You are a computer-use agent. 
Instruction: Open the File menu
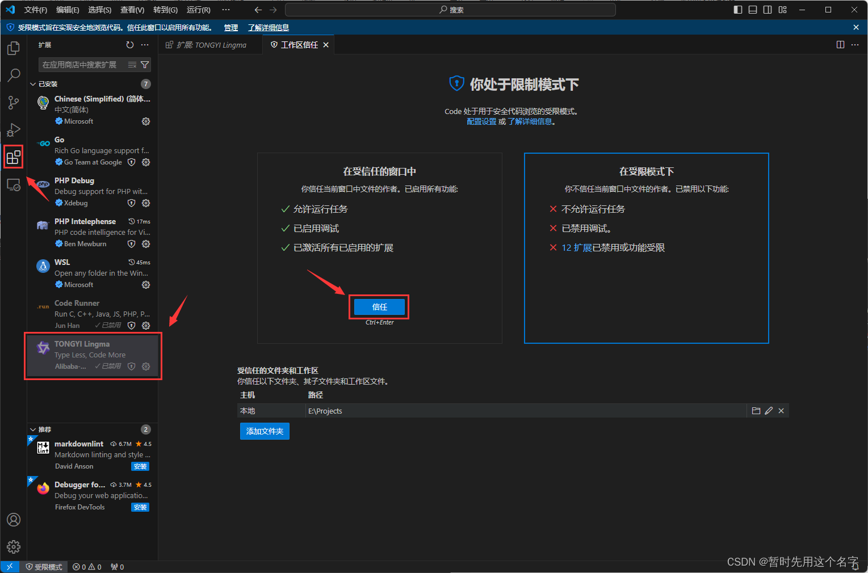click(x=35, y=10)
